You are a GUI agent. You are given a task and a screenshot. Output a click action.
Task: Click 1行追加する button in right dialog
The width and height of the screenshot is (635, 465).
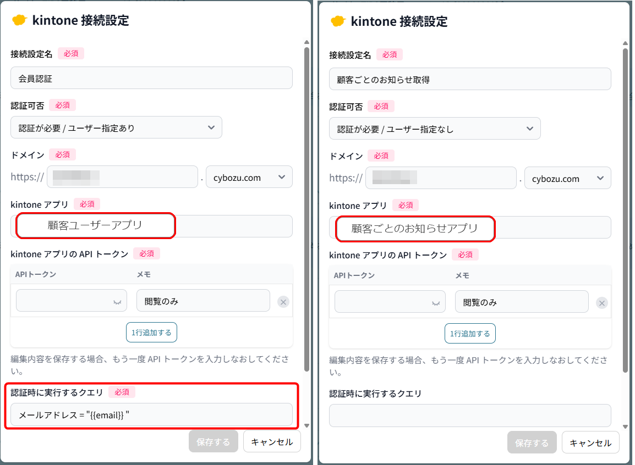point(470,334)
